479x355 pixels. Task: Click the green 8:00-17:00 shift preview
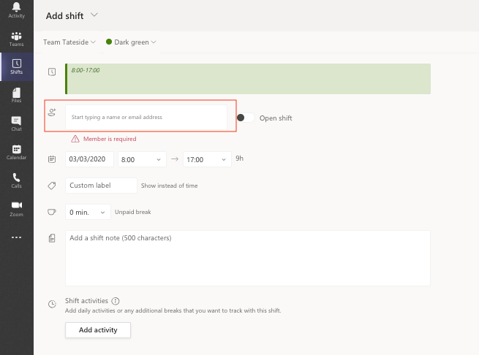pyautogui.click(x=248, y=79)
